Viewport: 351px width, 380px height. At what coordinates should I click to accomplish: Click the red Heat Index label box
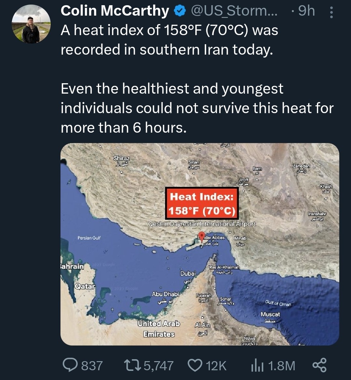(x=202, y=203)
